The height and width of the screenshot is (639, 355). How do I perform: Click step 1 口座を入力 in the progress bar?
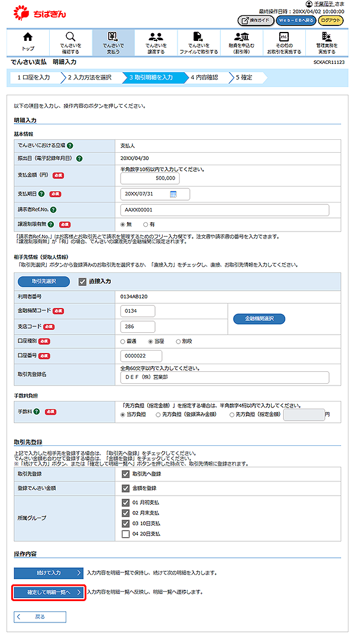(x=34, y=77)
